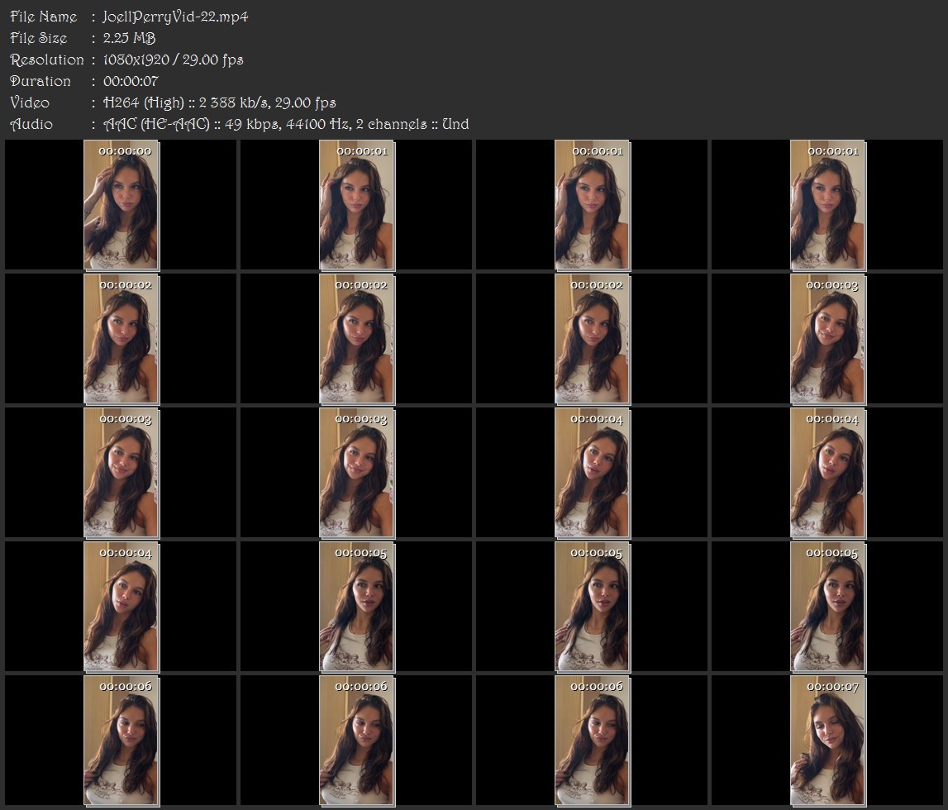This screenshot has width=948, height=810.
Task: View the second frame stamped 00:00:04
Action: coord(828,473)
